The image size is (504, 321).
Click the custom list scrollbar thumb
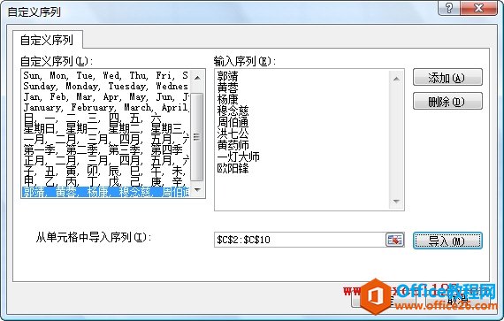tap(197, 138)
